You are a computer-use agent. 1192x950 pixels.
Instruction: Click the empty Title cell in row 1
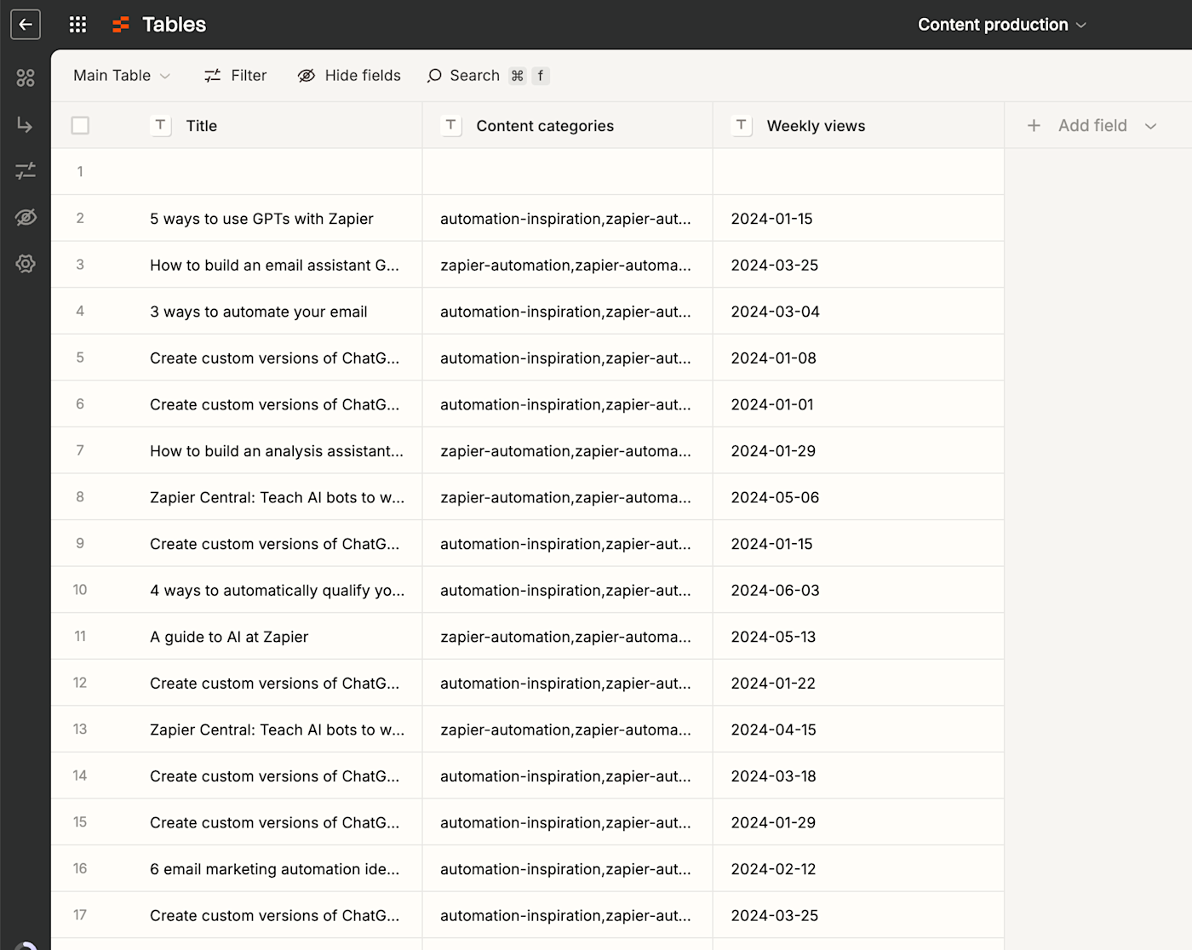279,172
